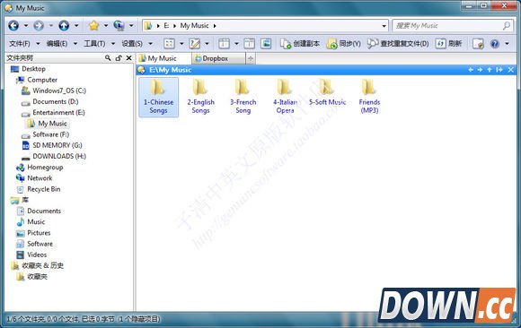Viewport: 521px width, 328px height.
Task: Select Documents (D:) drive in the tree
Action: 56,101
